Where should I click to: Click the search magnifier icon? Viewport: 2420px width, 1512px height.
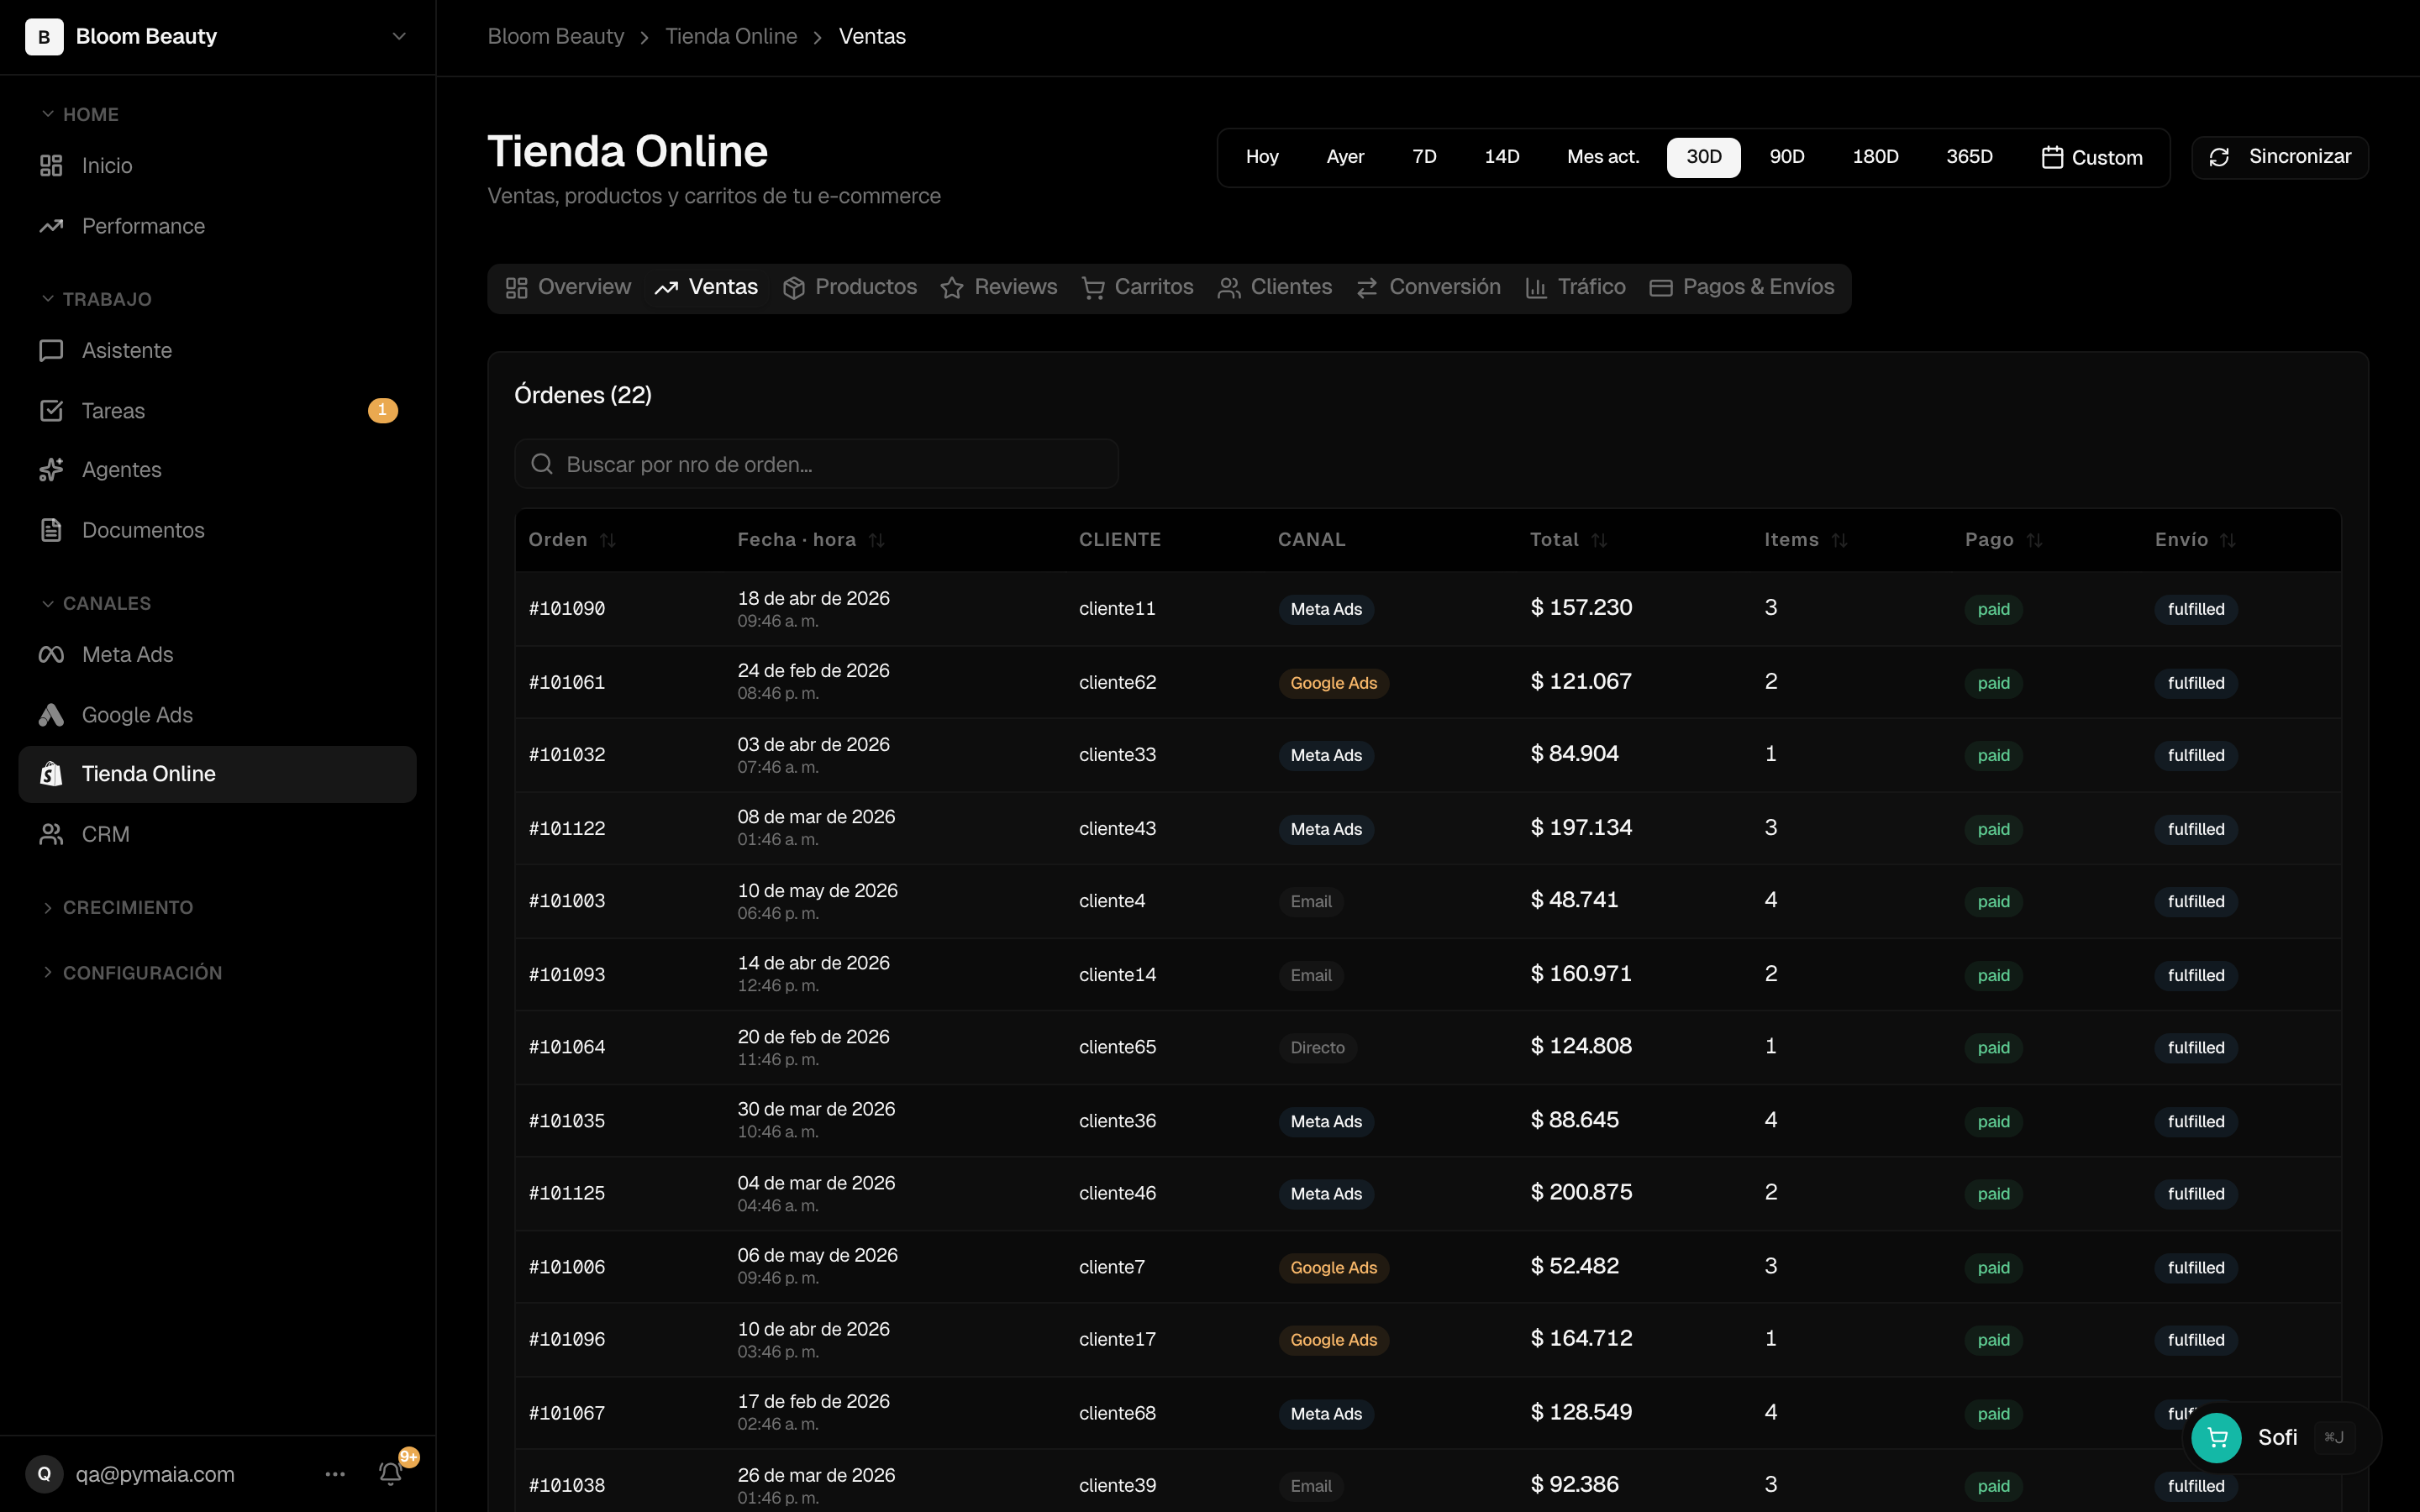[542, 464]
